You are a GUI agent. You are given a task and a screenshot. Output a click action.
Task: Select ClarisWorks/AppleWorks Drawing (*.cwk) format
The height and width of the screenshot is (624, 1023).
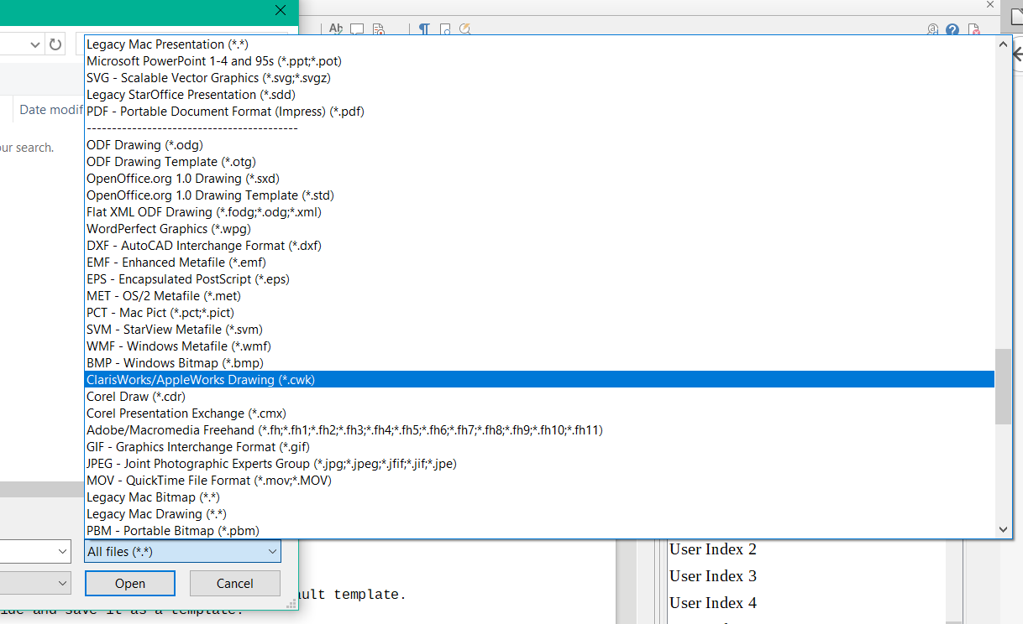(x=200, y=380)
